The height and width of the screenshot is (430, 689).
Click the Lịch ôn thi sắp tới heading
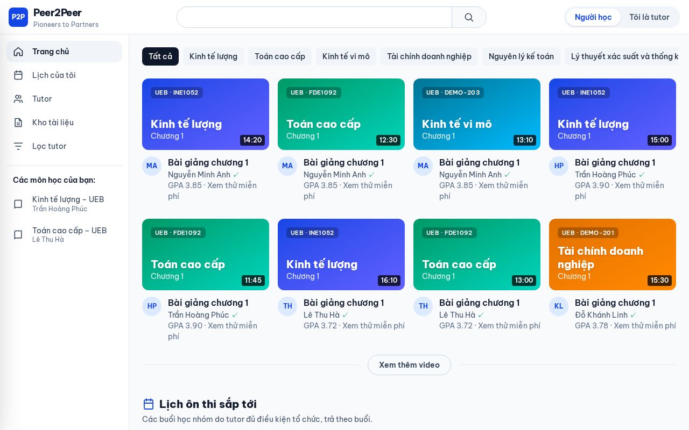point(208,404)
